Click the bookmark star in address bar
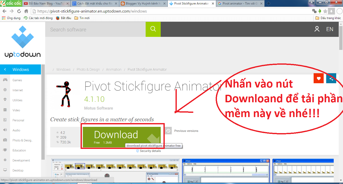 coord(325,11)
